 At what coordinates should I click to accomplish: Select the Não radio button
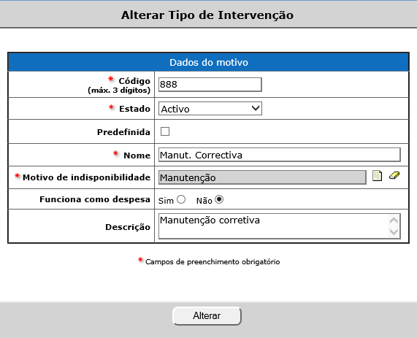tap(219, 199)
